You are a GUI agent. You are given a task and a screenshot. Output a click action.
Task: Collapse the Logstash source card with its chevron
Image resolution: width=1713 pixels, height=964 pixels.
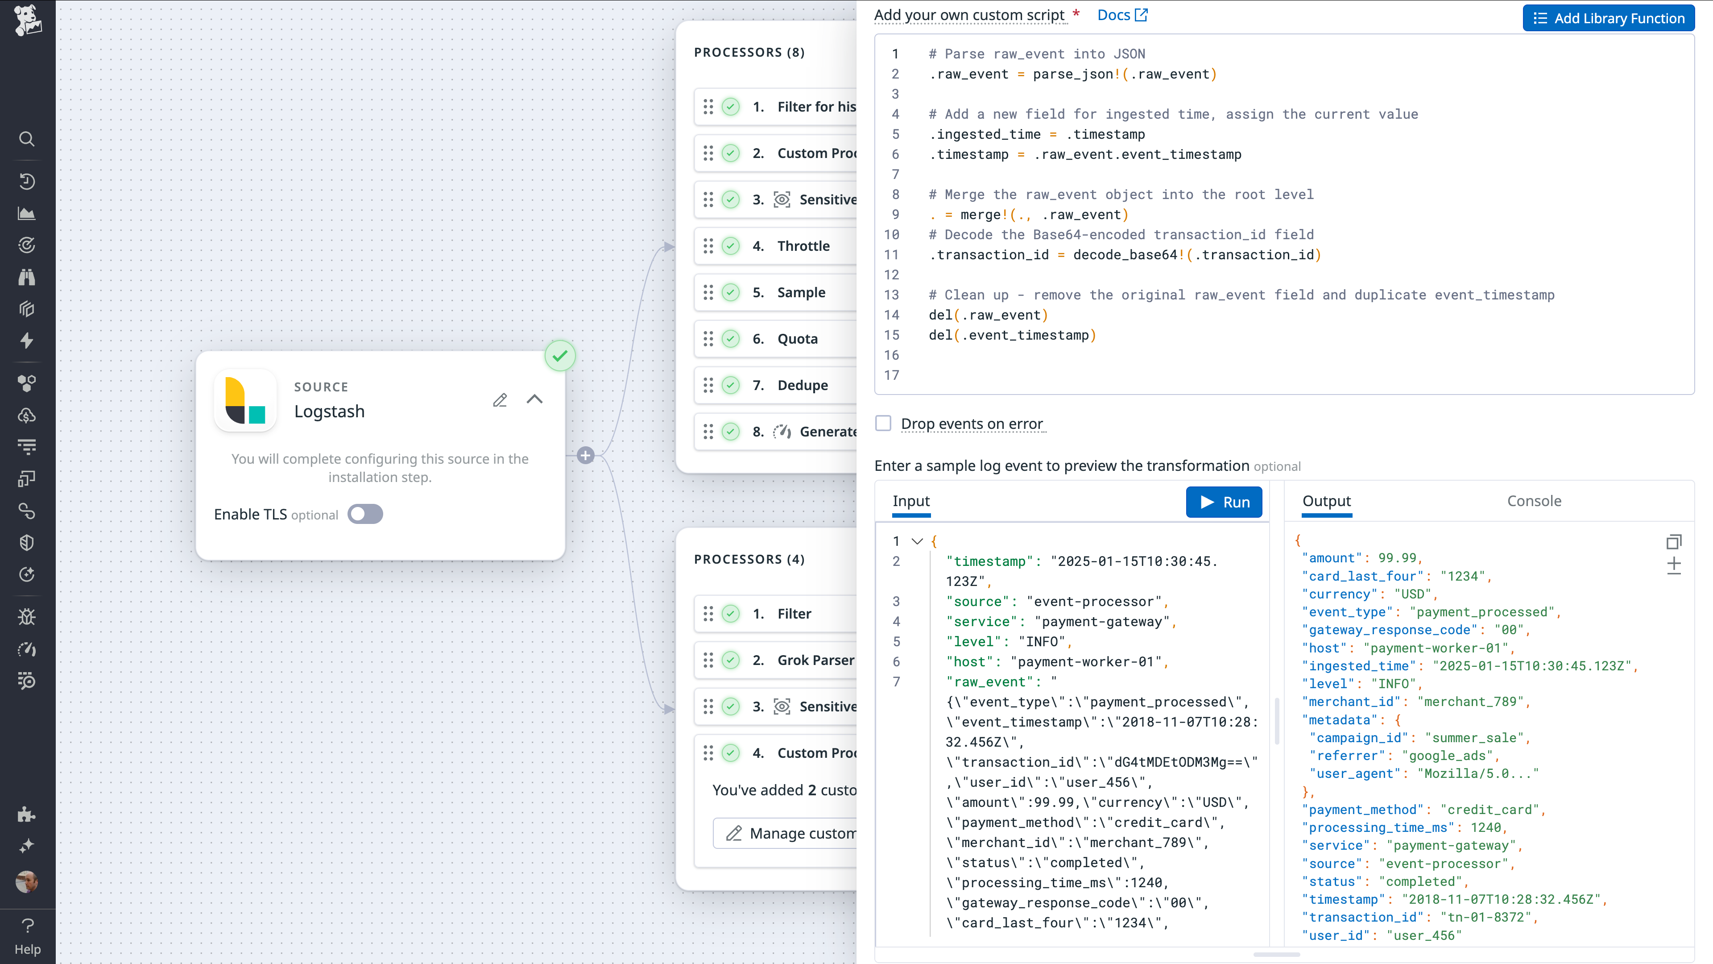pos(535,399)
